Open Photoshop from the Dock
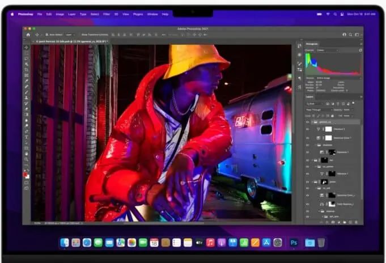The image size is (386, 263). tap(294, 243)
